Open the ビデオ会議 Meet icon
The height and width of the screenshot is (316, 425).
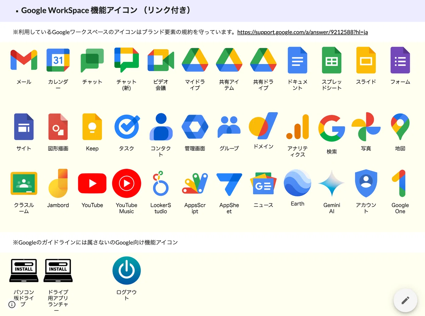coord(161,60)
